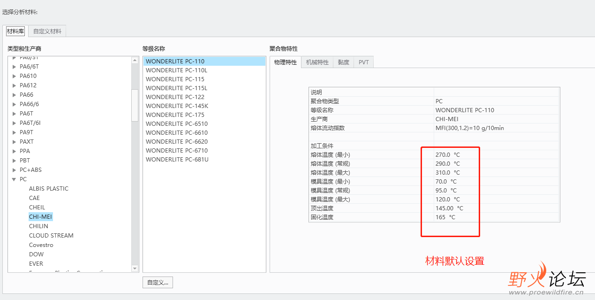
Task: Select grade WONDERLITE PC-6610
Action: click(x=204, y=133)
